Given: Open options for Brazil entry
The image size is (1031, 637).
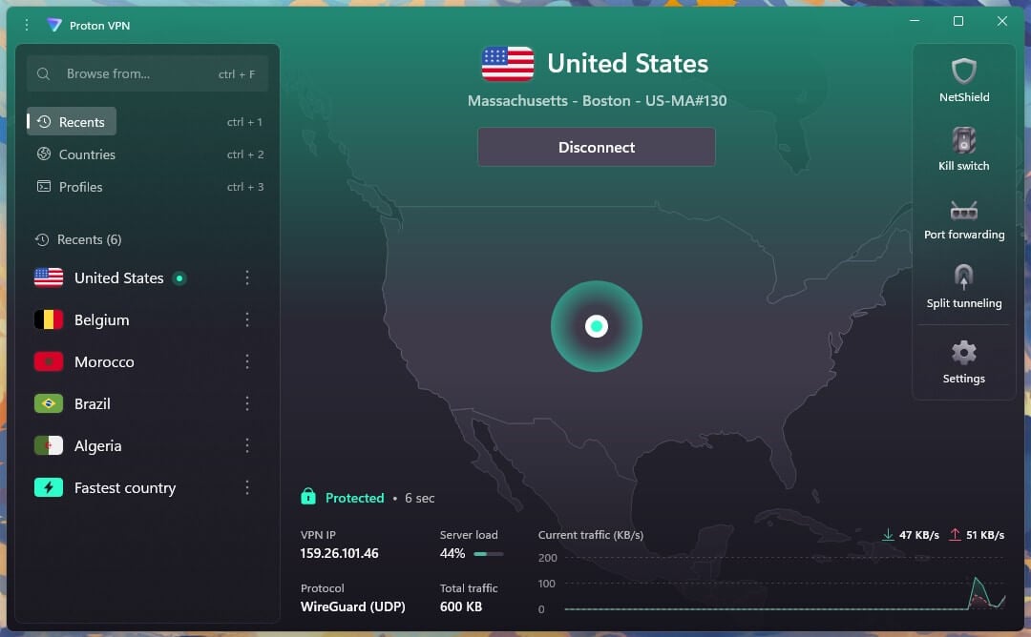Looking at the screenshot, I should click(247, 403).
